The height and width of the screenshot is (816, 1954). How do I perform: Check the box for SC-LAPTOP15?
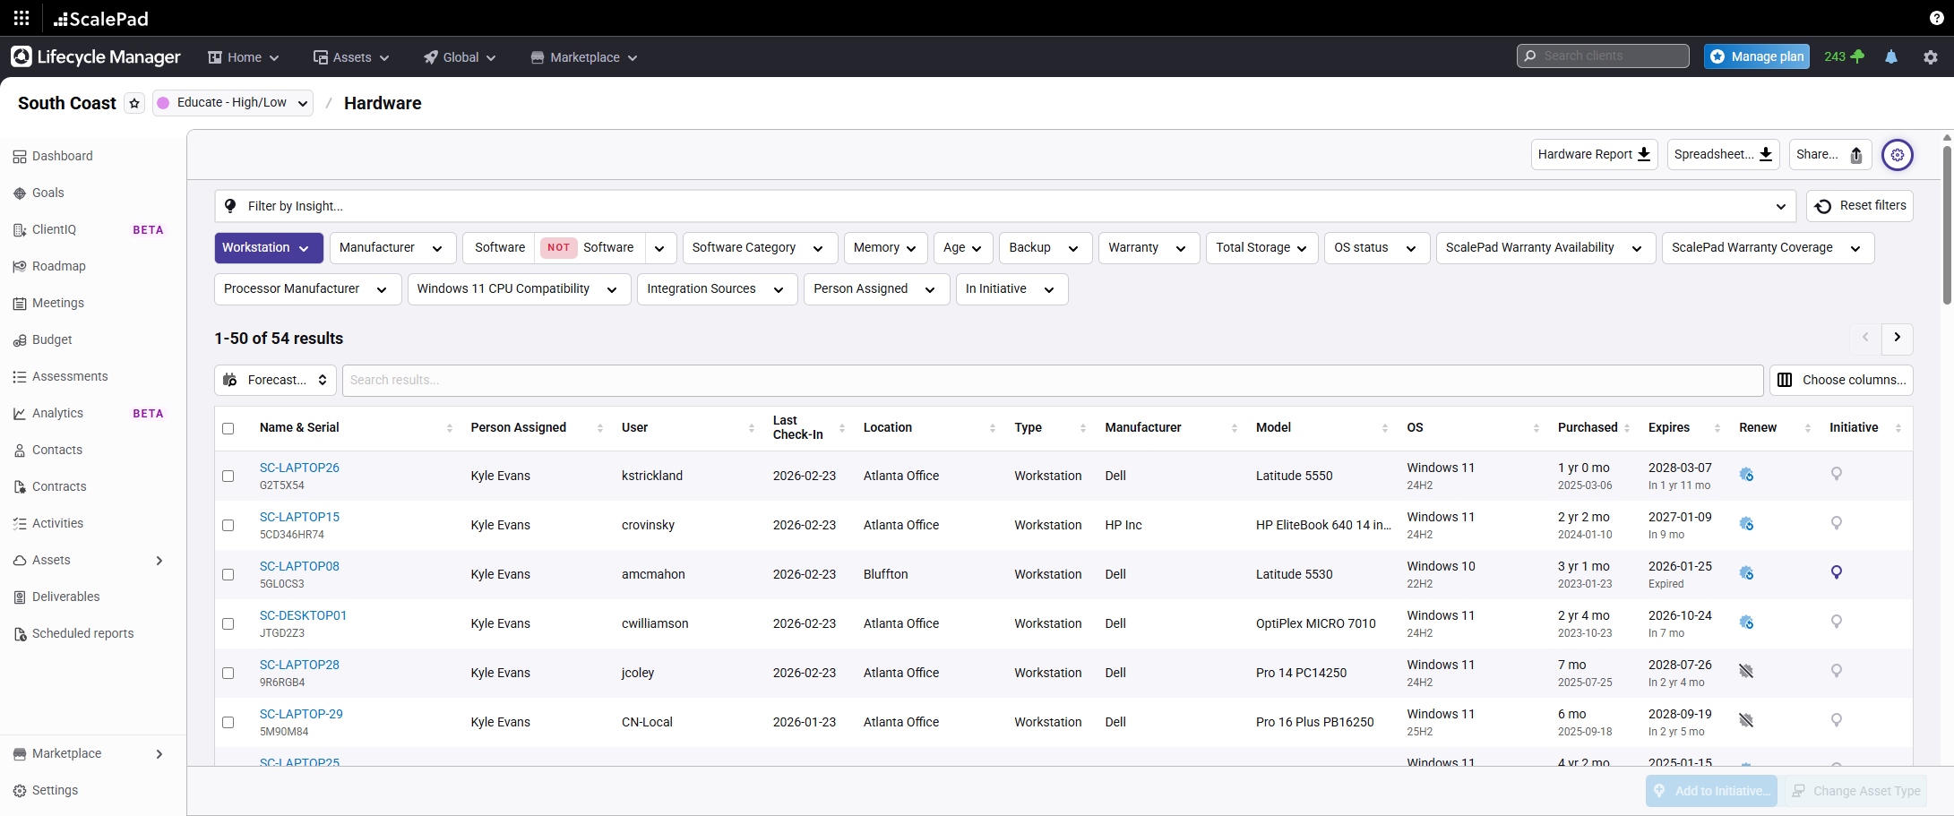tap(228, 526)
